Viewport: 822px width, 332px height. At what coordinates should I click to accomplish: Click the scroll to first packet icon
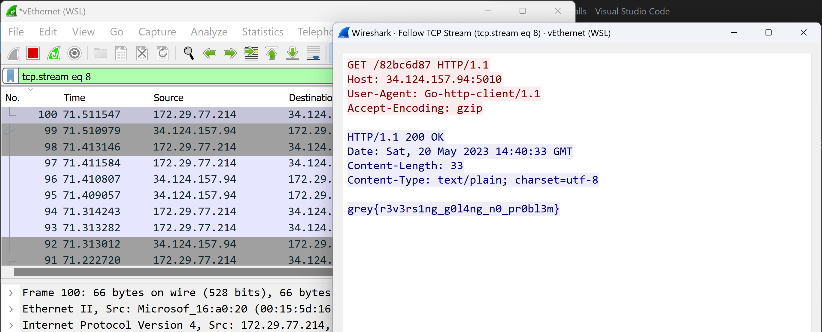pos(273,53)
